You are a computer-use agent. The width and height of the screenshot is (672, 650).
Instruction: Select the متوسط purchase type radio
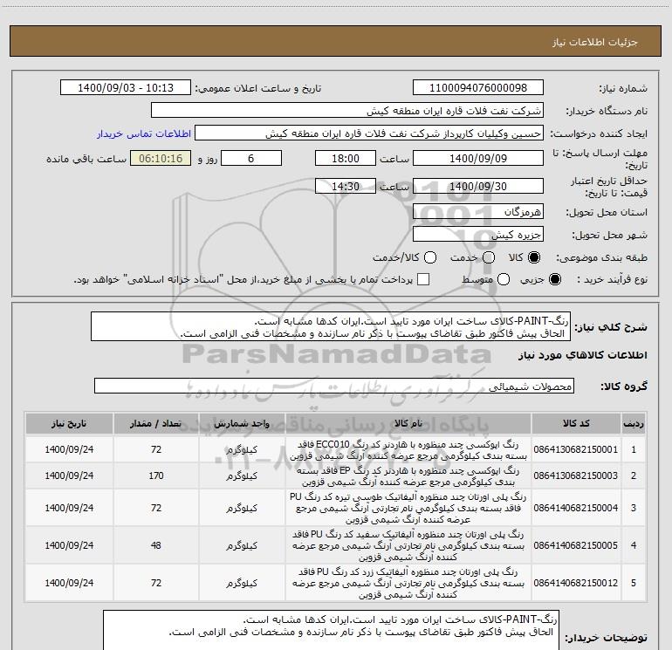(x=504, y=279)
